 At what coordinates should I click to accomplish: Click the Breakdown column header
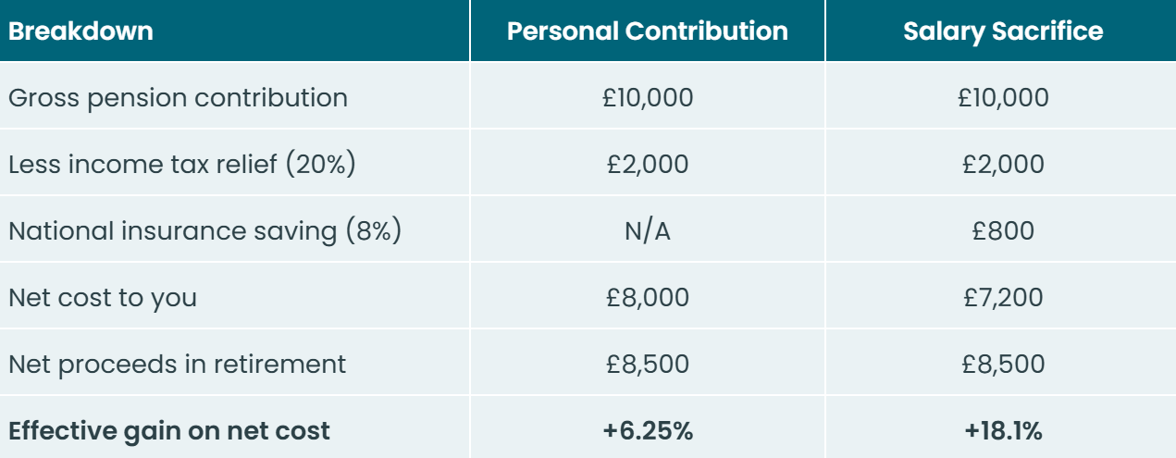(80, 31)
